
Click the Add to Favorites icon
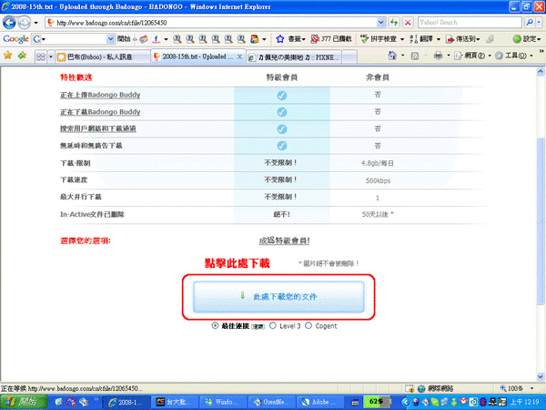click(22, 55)
